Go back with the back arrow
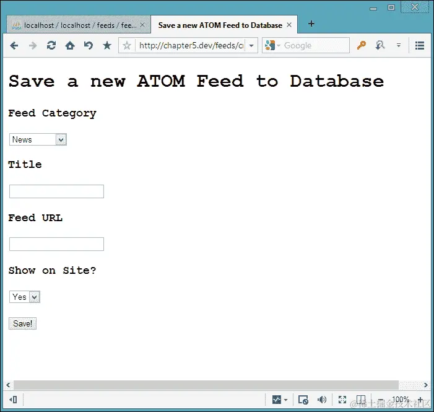 point(14,45)
